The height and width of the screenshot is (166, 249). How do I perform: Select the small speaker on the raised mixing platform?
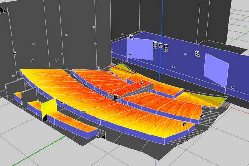[142, 83]
